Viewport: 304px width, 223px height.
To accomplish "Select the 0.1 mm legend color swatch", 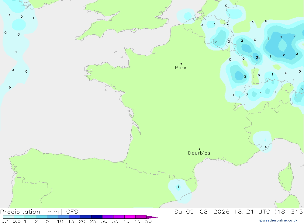I will 8,217.
